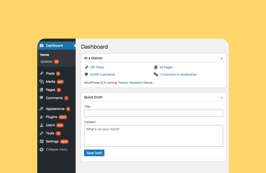Click the bubble icon beside 4,035 Comments
Screen dimensions: 266x173
click(86, 75)
